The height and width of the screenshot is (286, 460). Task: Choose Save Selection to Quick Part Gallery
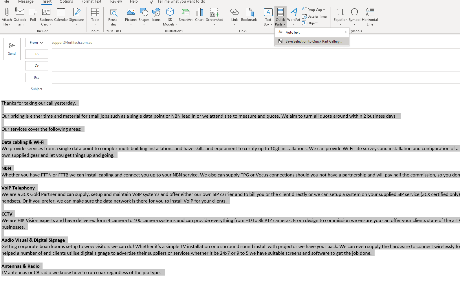tap(314, 41)
